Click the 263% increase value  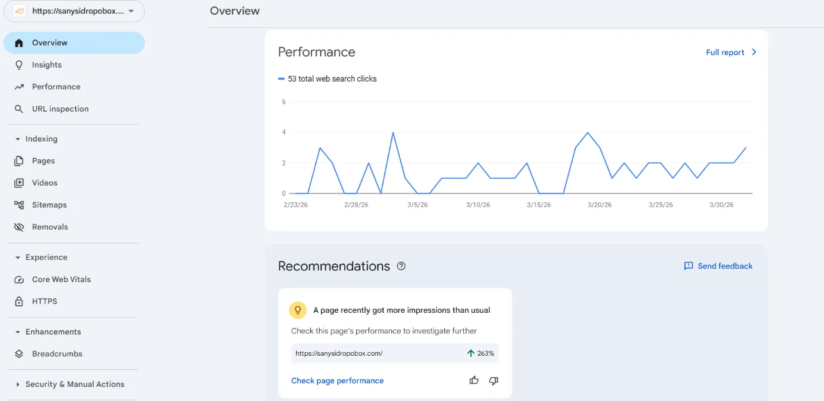click(x=486, y=353)
